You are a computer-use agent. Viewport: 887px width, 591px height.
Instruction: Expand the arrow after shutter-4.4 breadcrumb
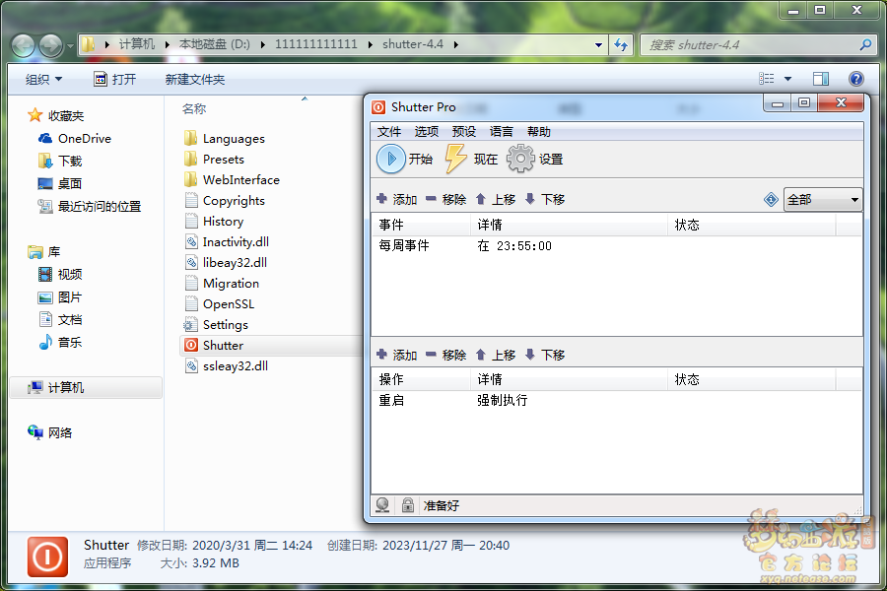tap(456, 44)
